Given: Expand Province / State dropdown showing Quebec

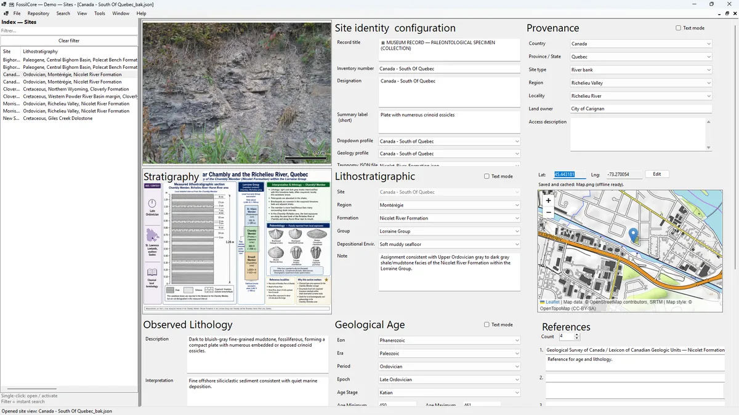Looking at the screenshot, I should (641, 57).
